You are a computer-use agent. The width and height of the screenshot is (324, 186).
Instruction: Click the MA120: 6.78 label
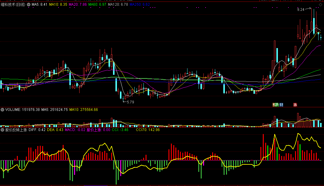tap(118, 5)
